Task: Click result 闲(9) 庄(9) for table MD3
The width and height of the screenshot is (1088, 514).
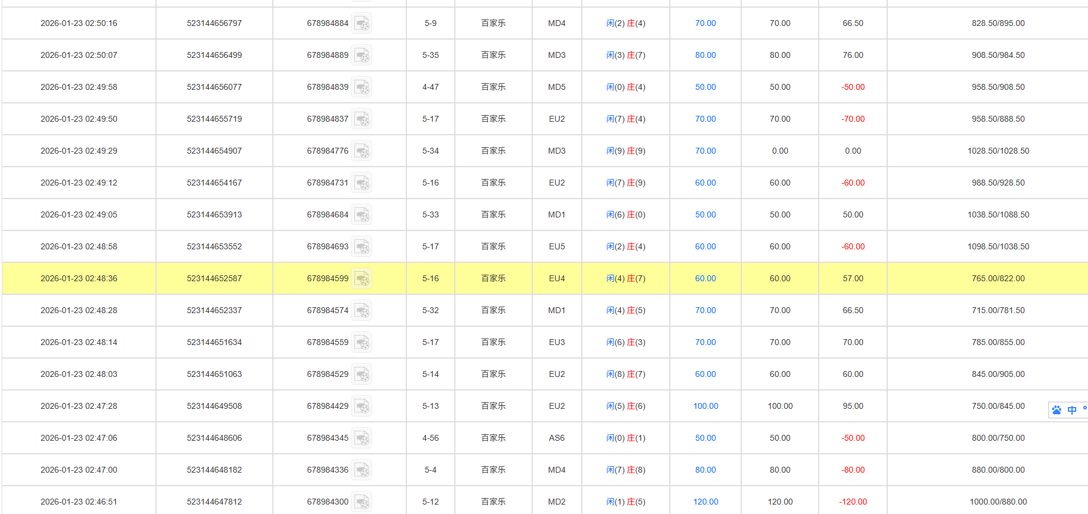Action: tap(626, 151)
